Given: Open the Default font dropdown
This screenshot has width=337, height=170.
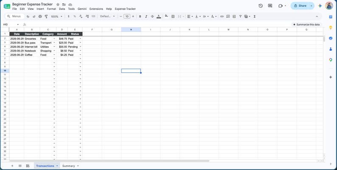Looking at the screenshot, I should [x=107, y=16].
